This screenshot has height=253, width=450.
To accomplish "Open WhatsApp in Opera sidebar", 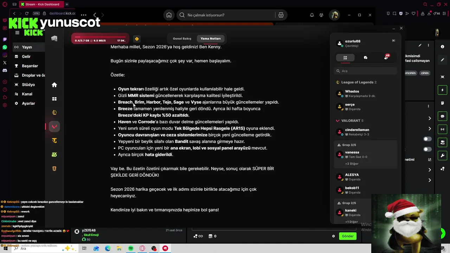I will [x=5, y=47].
